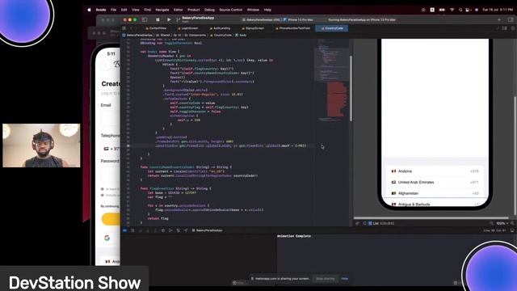Viewport: 517px width, 291px height.
Task: Switch to the PhoneNumberTextField tab
Action: [292, 28]
